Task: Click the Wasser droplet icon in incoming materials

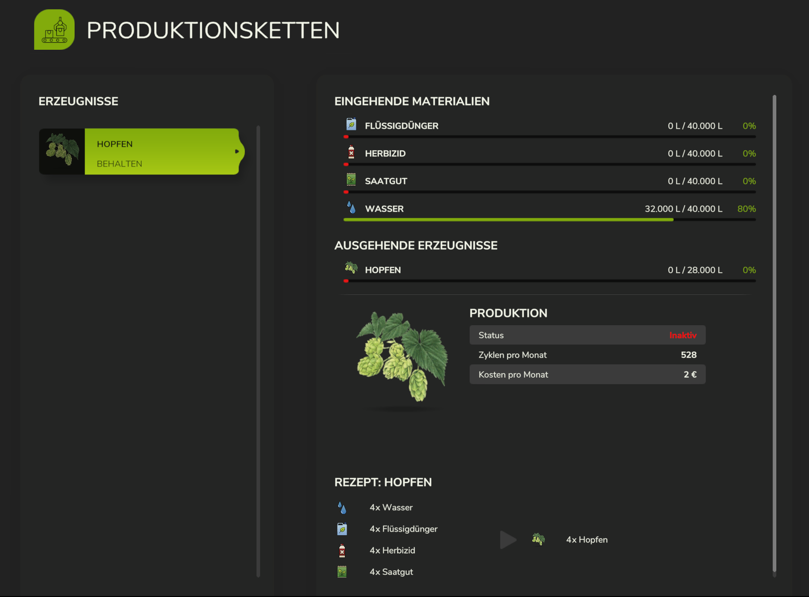Action: point(351,207)
